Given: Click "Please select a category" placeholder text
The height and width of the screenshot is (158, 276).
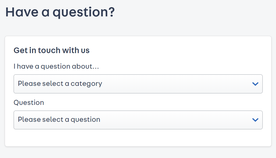Looking at the screenshot, I should [60, 84].
